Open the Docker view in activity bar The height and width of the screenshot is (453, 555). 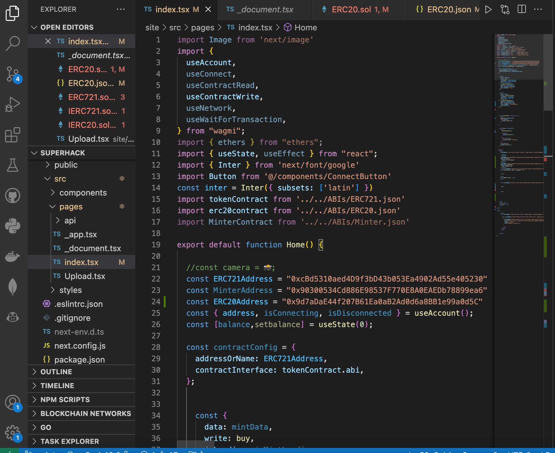click(13, 256)
